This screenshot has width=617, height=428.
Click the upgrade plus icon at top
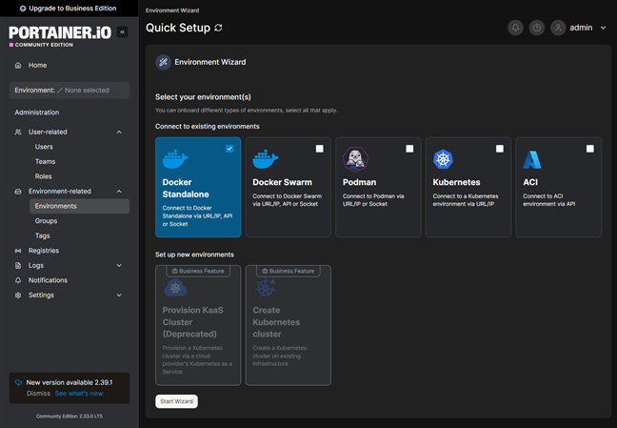pos(23,9)
